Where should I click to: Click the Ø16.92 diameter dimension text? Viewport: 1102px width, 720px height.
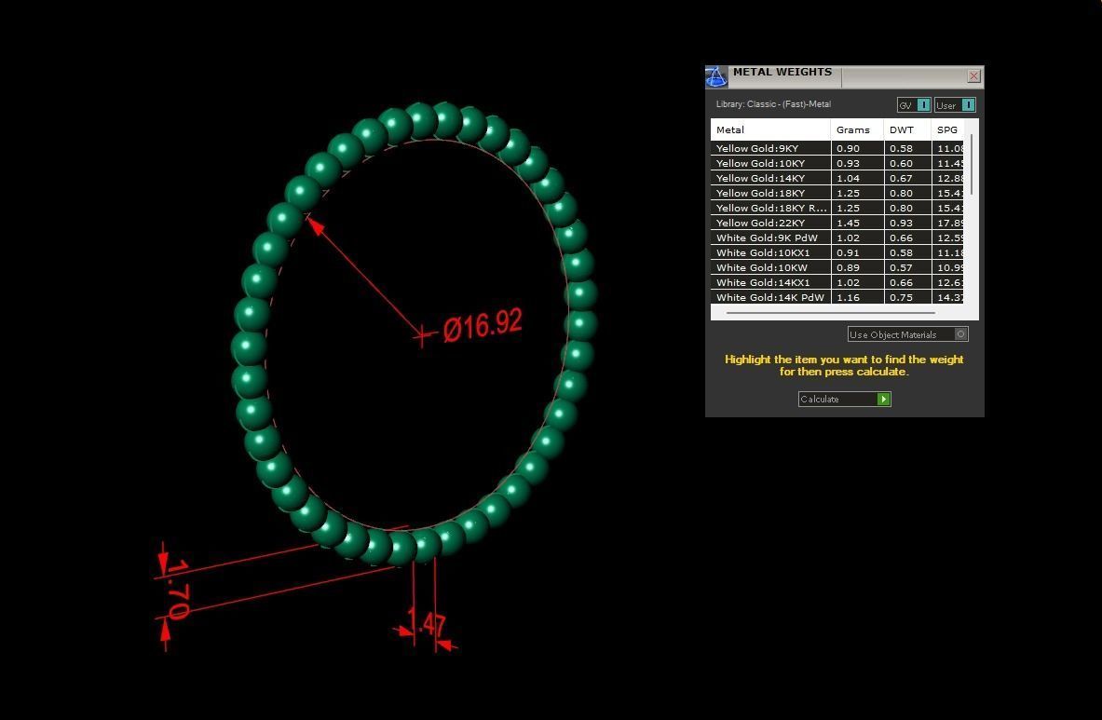pyautogui.click(x=483, y=325)
